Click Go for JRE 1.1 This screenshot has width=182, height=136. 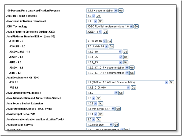pyautogui.click(x=133, y=88)
